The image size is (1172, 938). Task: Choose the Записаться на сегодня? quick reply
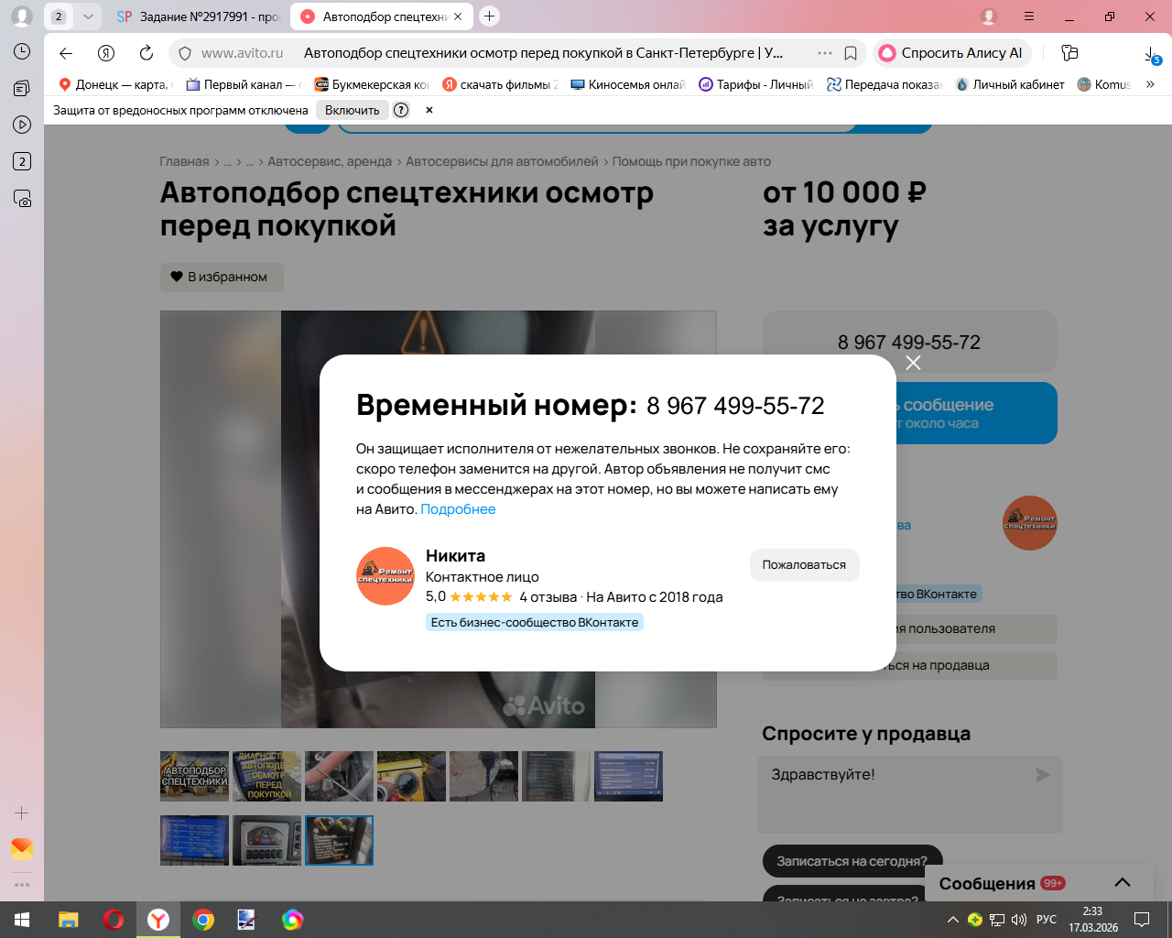852,861
